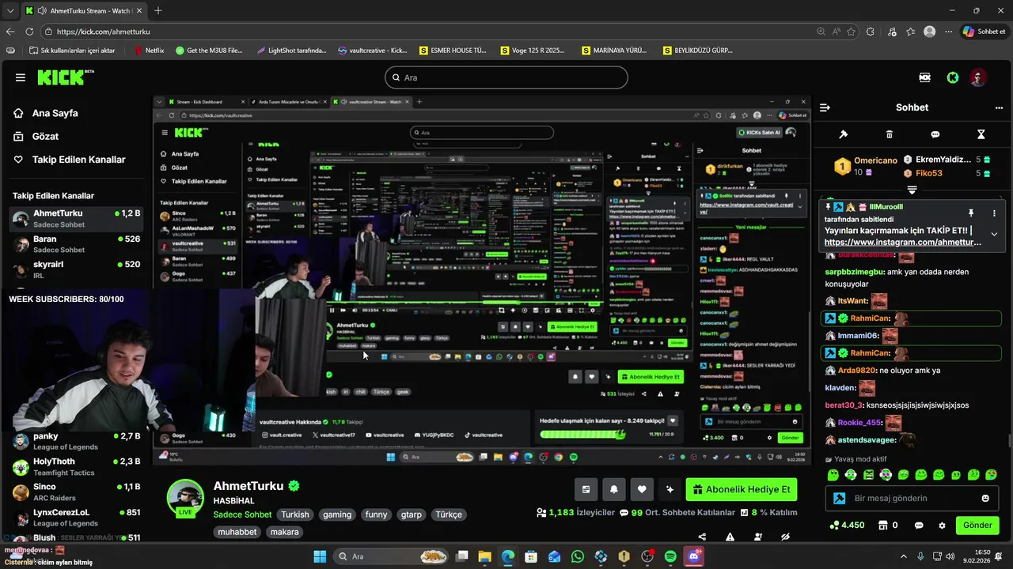Toggle slow mode hourglass icon
The image size is (1013, 569).
(981, 134)
